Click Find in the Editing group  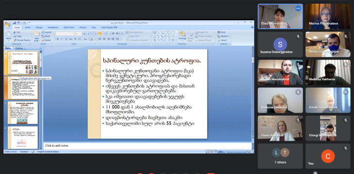pos(221,32)
